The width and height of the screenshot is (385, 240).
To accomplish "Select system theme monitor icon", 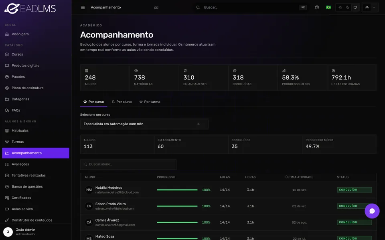I will (x=355, y=7).
